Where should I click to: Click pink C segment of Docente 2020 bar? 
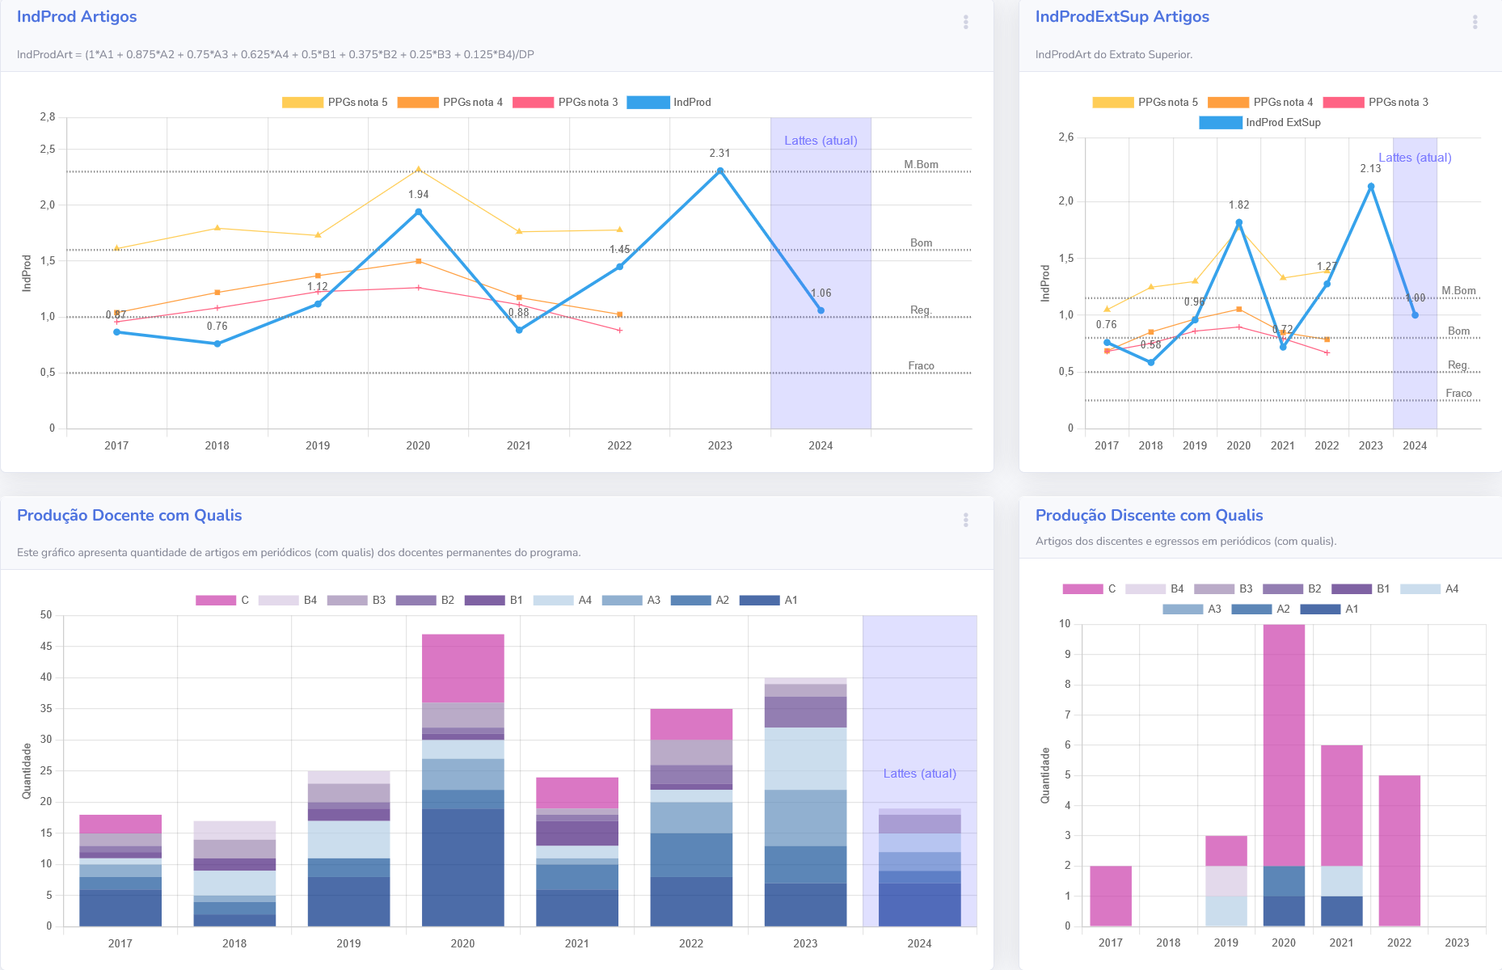[463, 668]
